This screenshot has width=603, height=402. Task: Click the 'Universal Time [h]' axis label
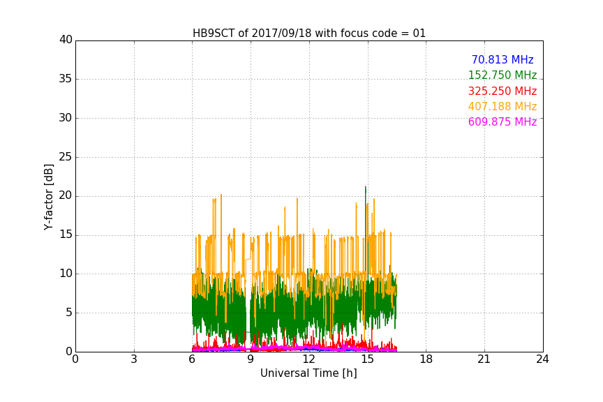[x=308, y=373]
